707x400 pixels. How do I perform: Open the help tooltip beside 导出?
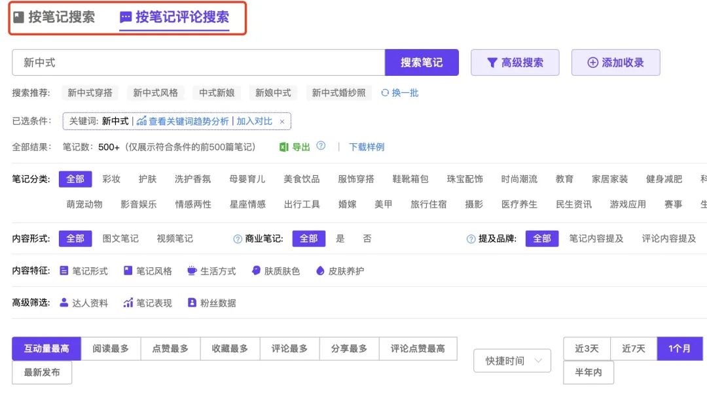coord(319,147)
